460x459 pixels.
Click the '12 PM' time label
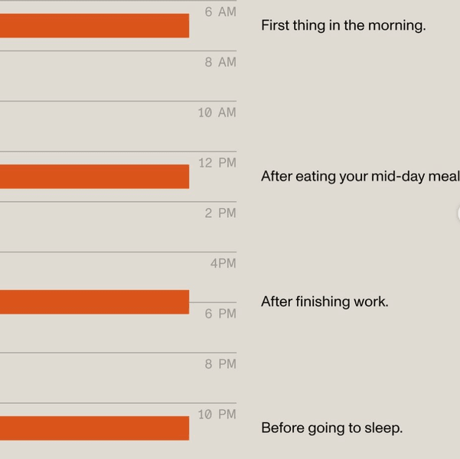217,163
